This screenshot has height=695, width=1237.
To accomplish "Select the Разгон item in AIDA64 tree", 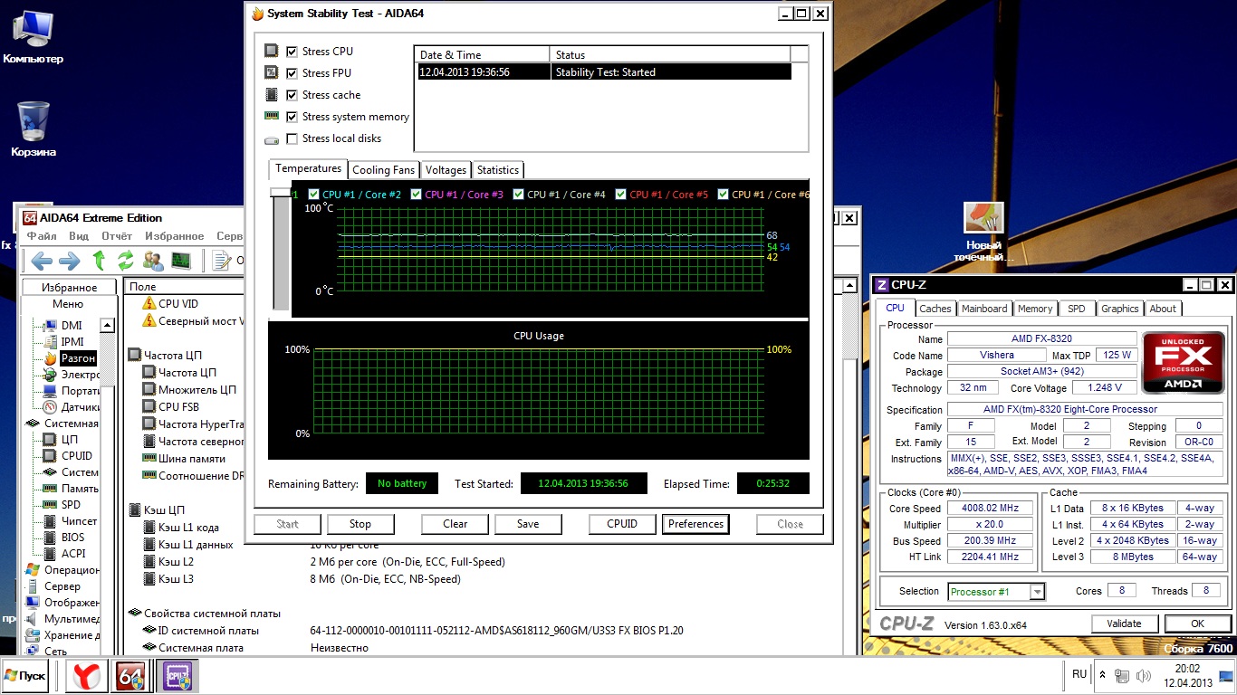I will point(78,358).
